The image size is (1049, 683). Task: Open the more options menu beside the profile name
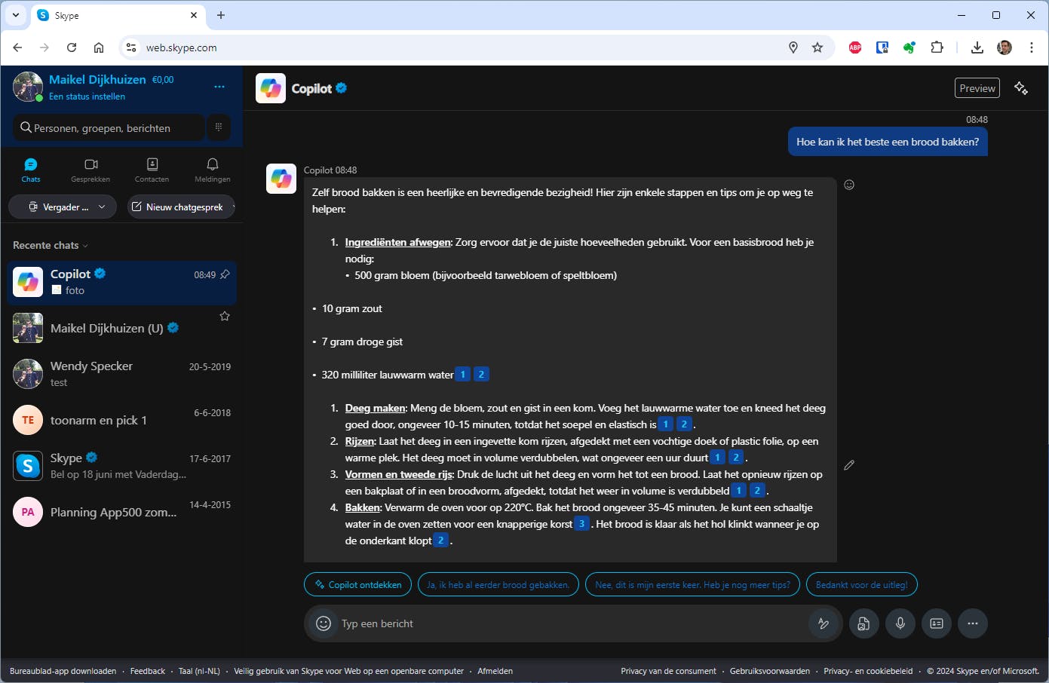[x=219, y=87]
